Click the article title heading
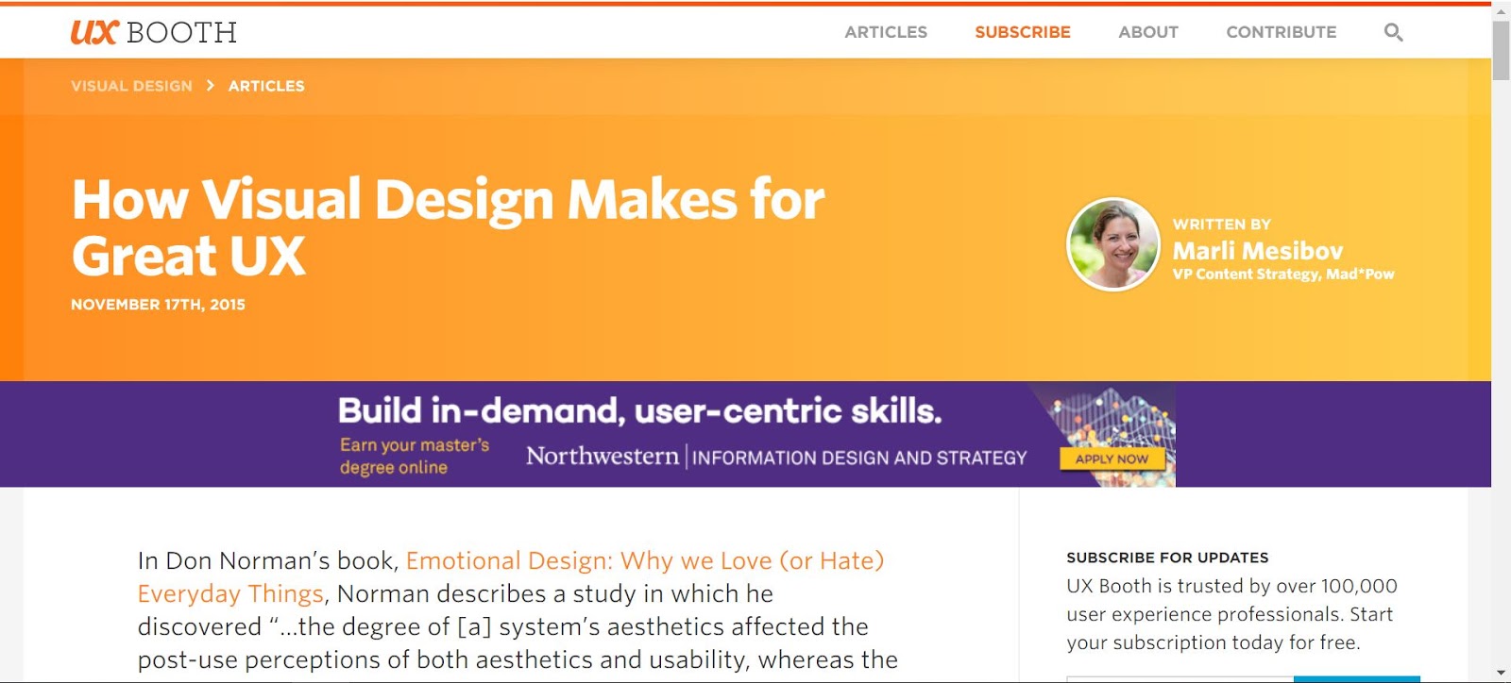Screen dimensions: 1511x683 [449, 227]
